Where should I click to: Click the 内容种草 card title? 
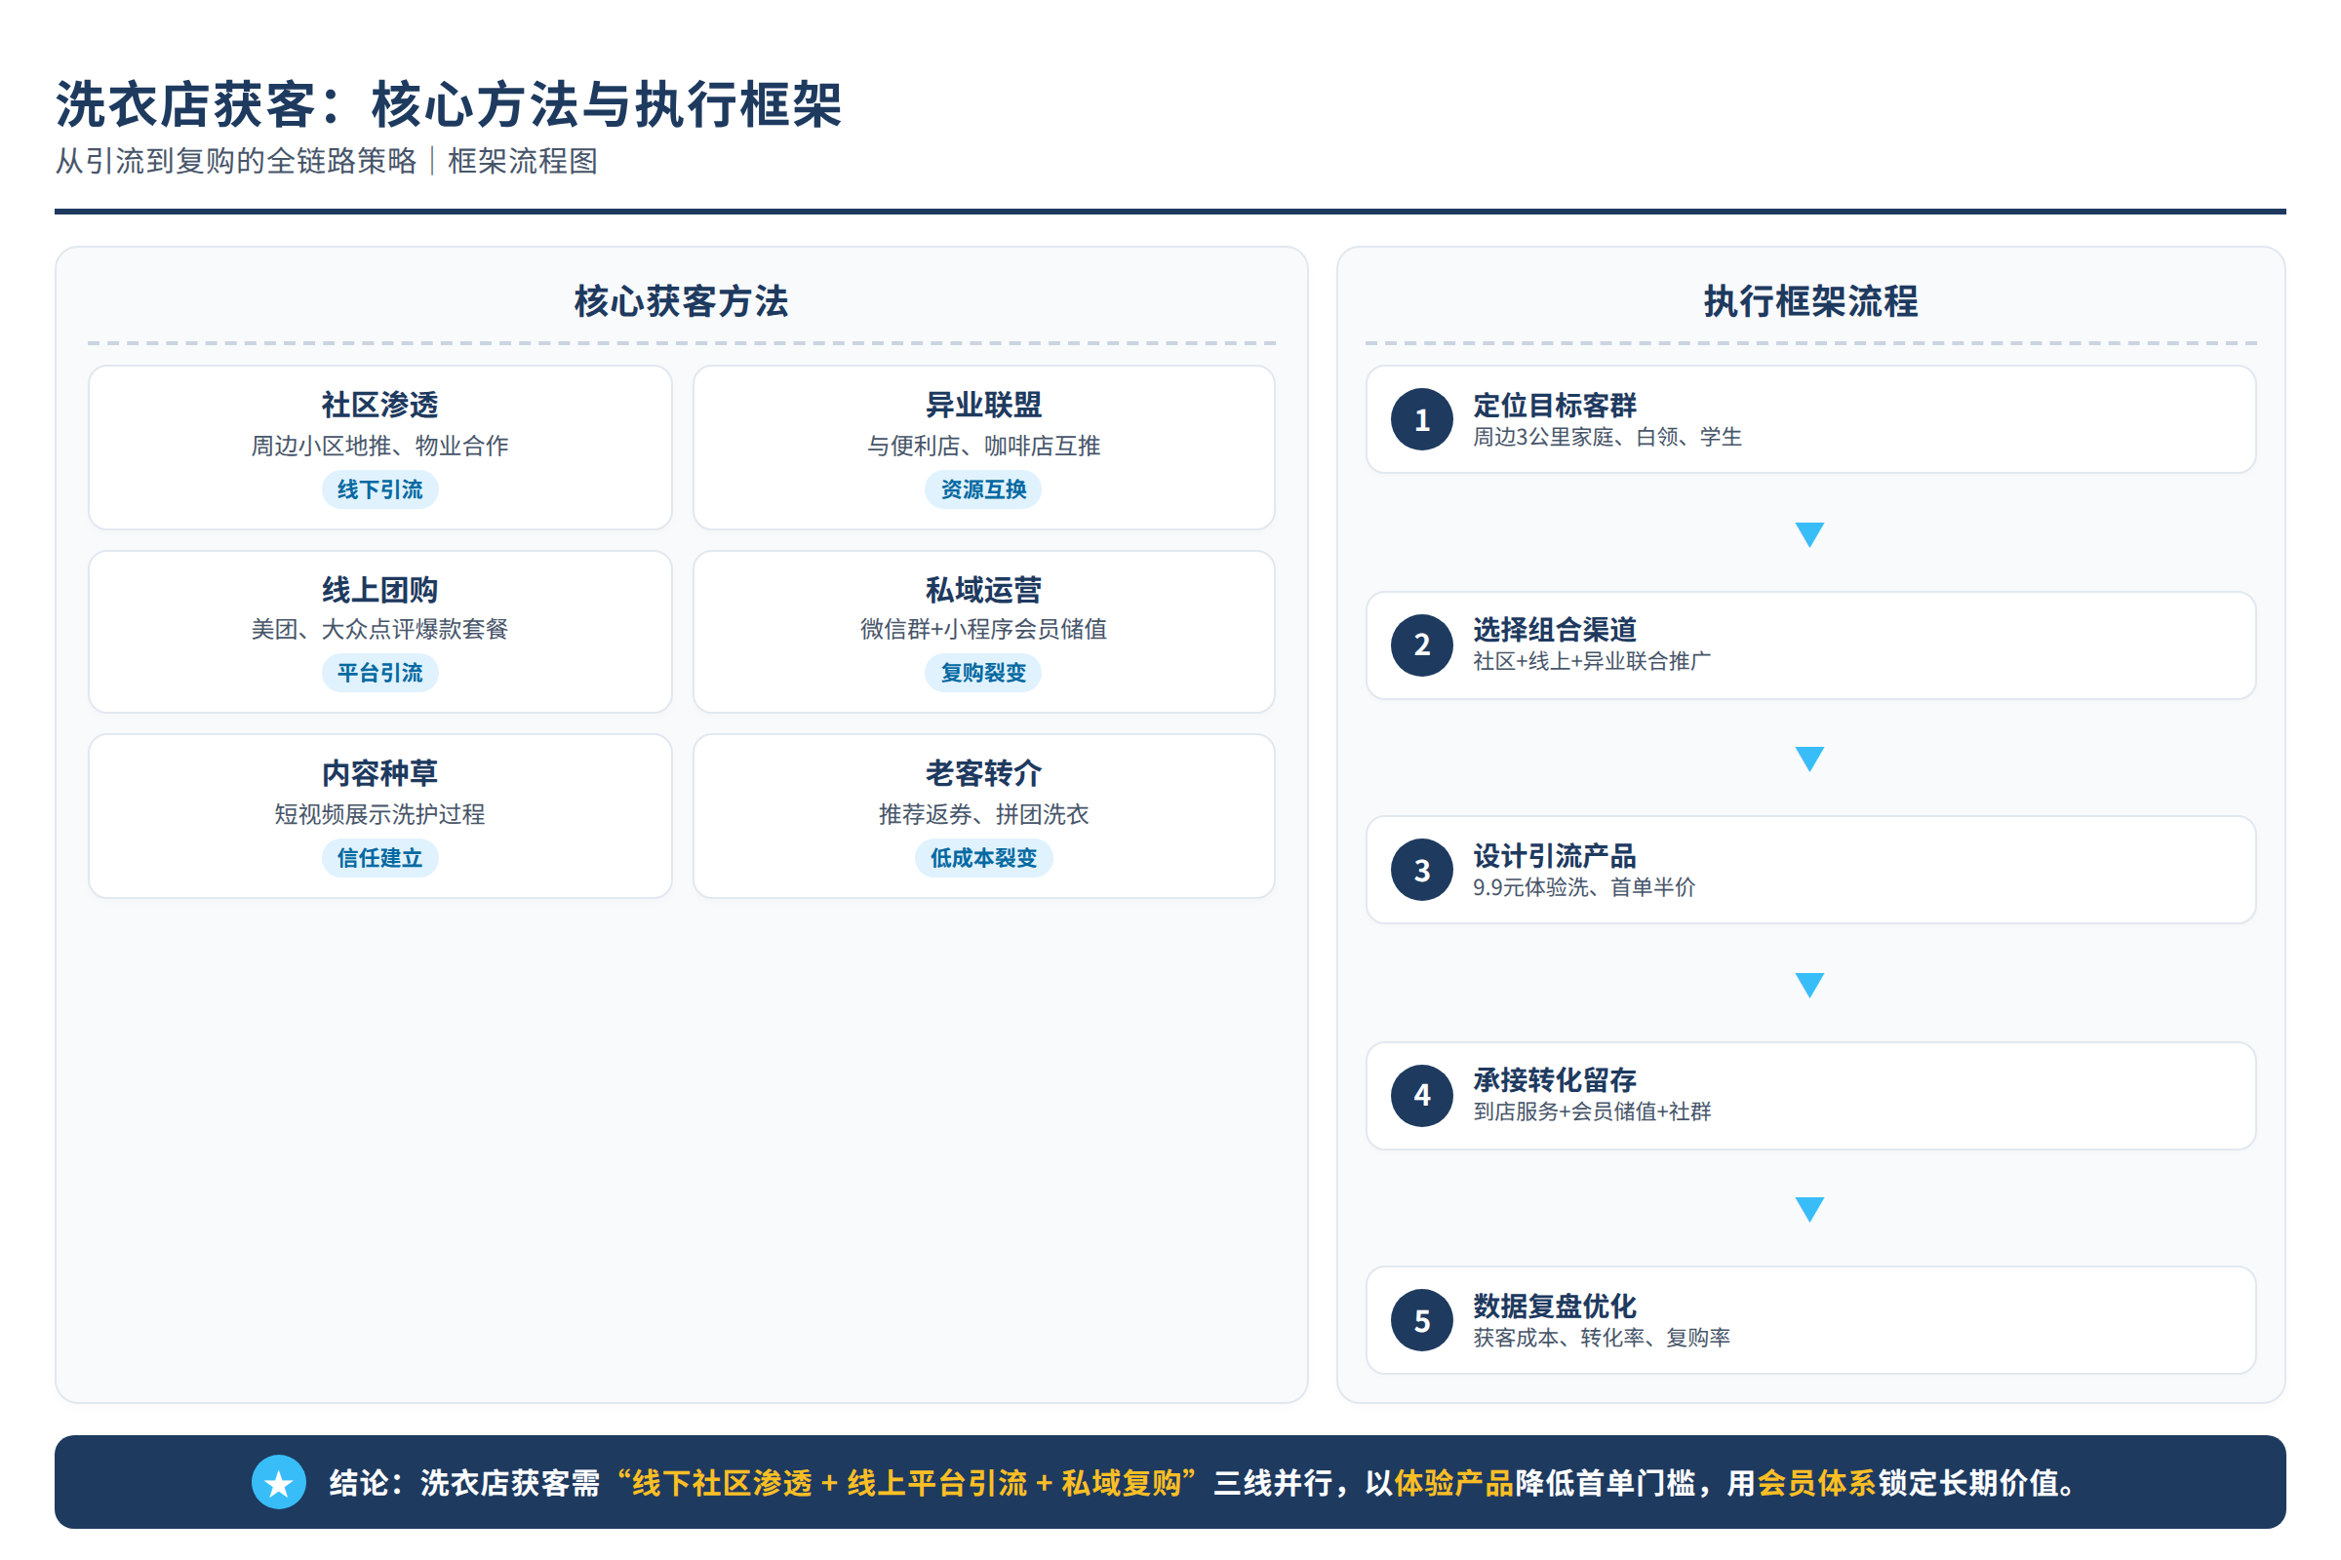[x=380, y=773]
